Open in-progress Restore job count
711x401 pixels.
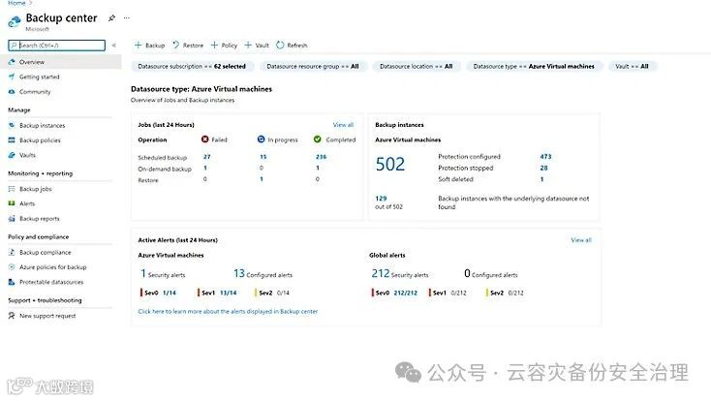pyautogui.click(x=262, y=179)
